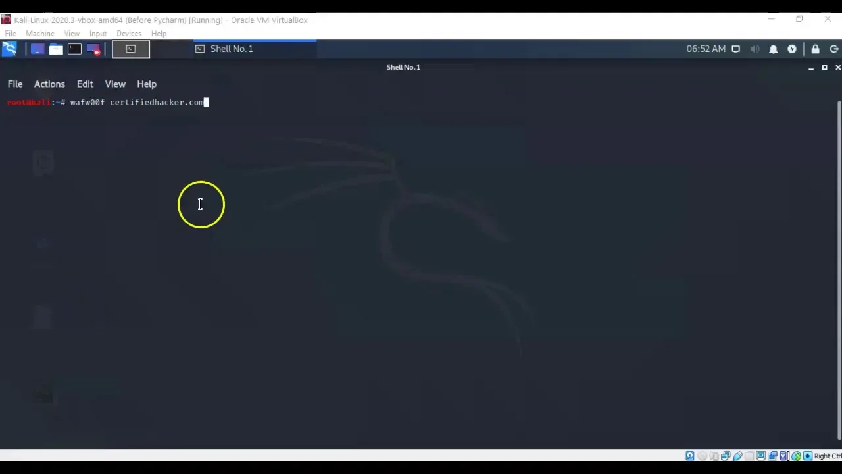
Task: Open the file manager folder launcher
Action: (x=56, y=49)
